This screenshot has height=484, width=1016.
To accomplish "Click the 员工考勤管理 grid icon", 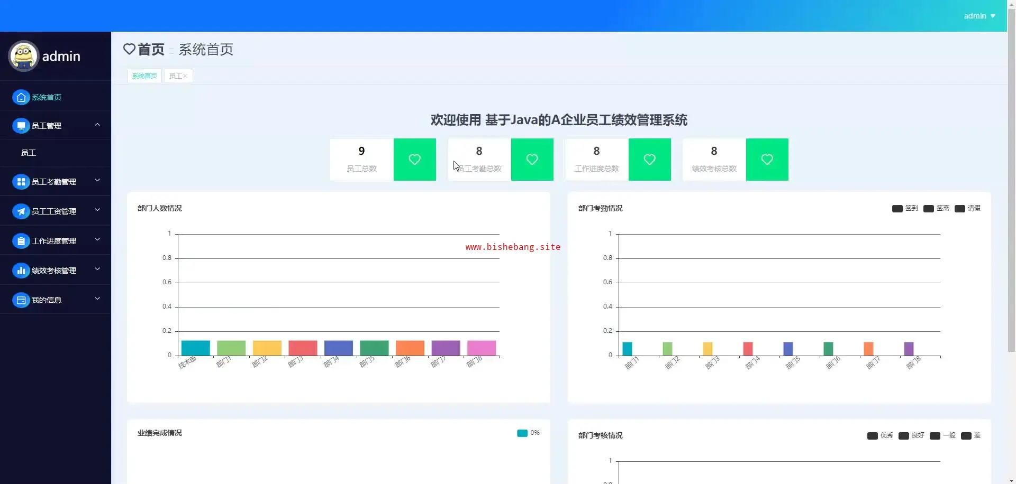I will click(21, 182).
